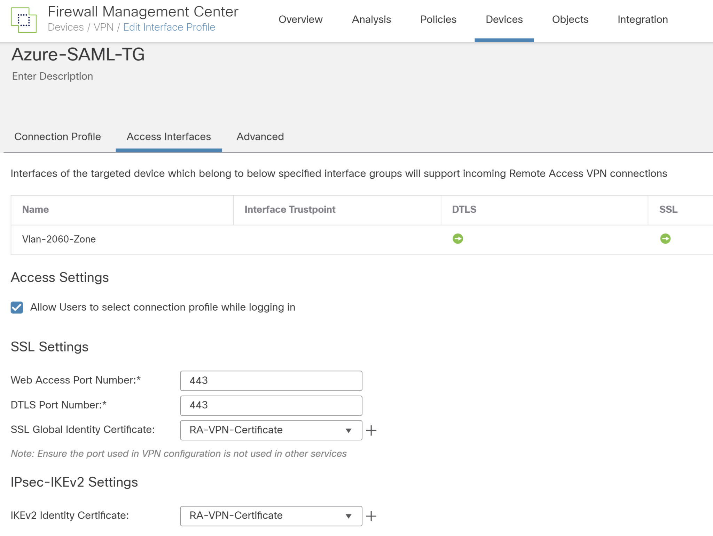Screen dimensions: 713x536
Task: Click the Enter Description text area
Action: 52,76
